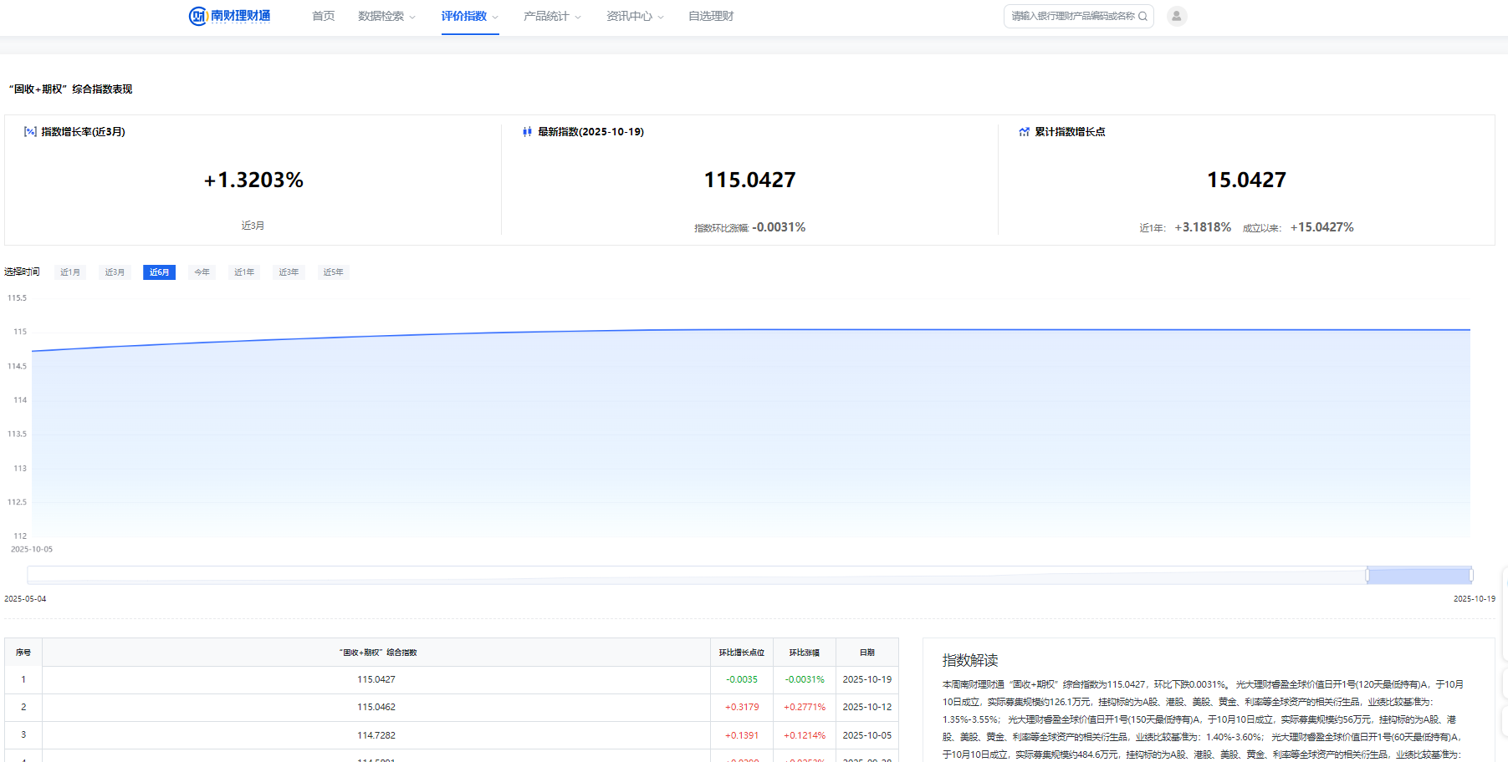This screenshot has height=762, width=1508.
Task: Select the 近1月 time range
Action: click(70, 272)
